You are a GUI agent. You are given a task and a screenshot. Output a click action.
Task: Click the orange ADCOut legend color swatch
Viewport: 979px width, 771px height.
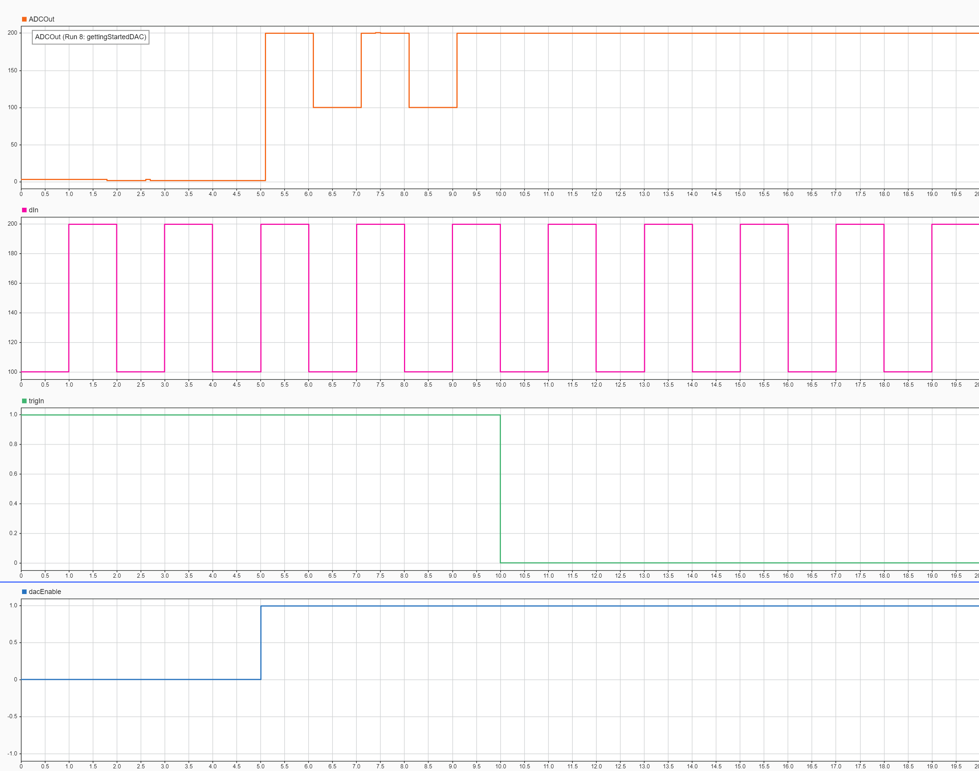click(x=24, y=19)
